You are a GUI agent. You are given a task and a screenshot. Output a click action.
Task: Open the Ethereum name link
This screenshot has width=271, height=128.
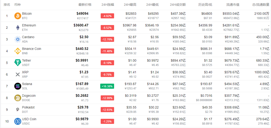click(29, 25)
